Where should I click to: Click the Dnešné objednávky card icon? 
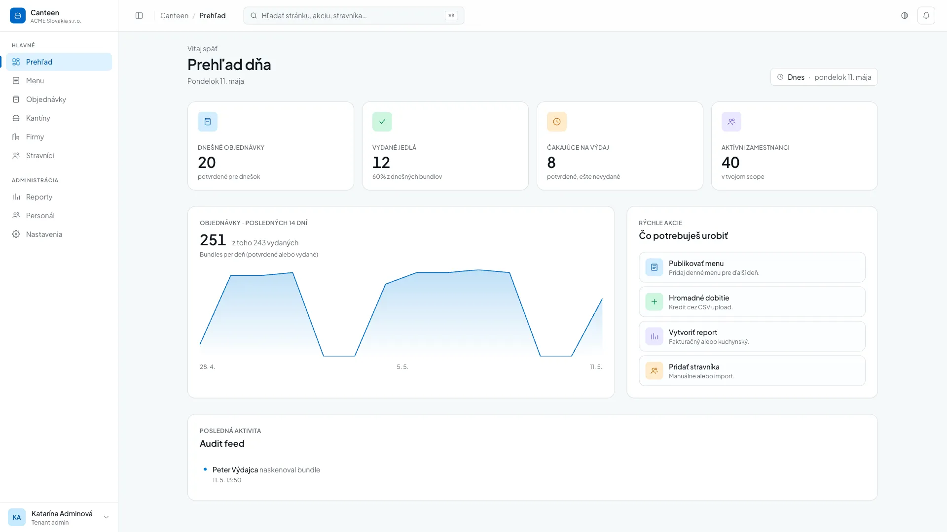(208, 122)
